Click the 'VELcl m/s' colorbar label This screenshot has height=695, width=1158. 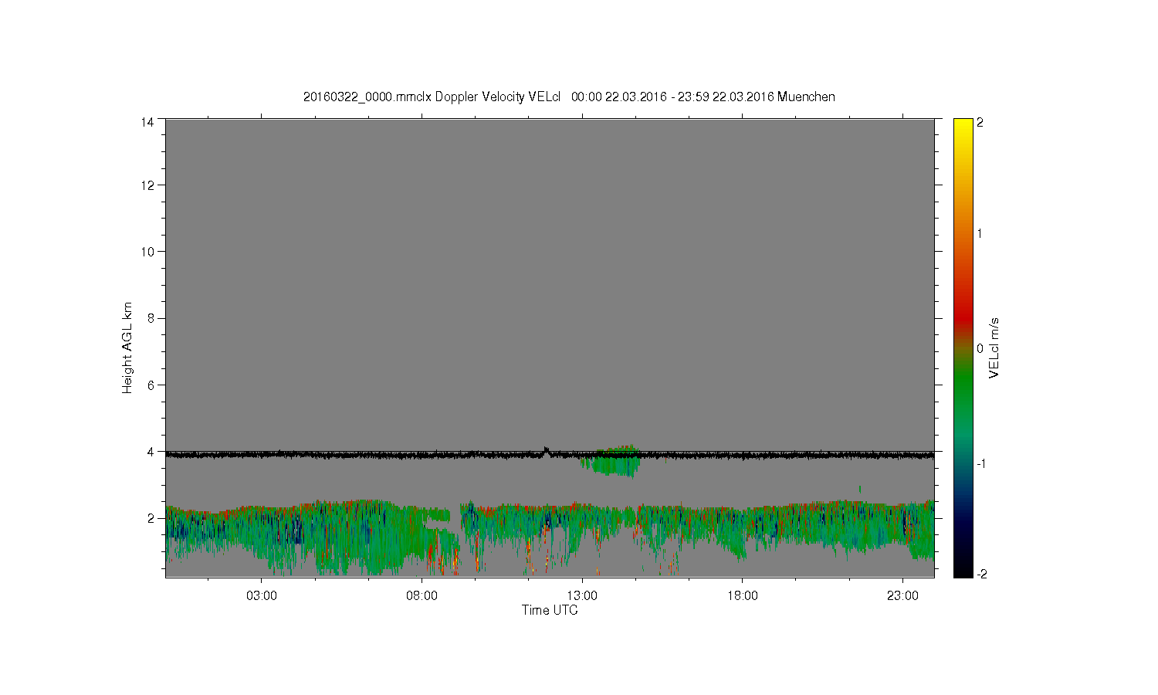(x=994, y=347)
